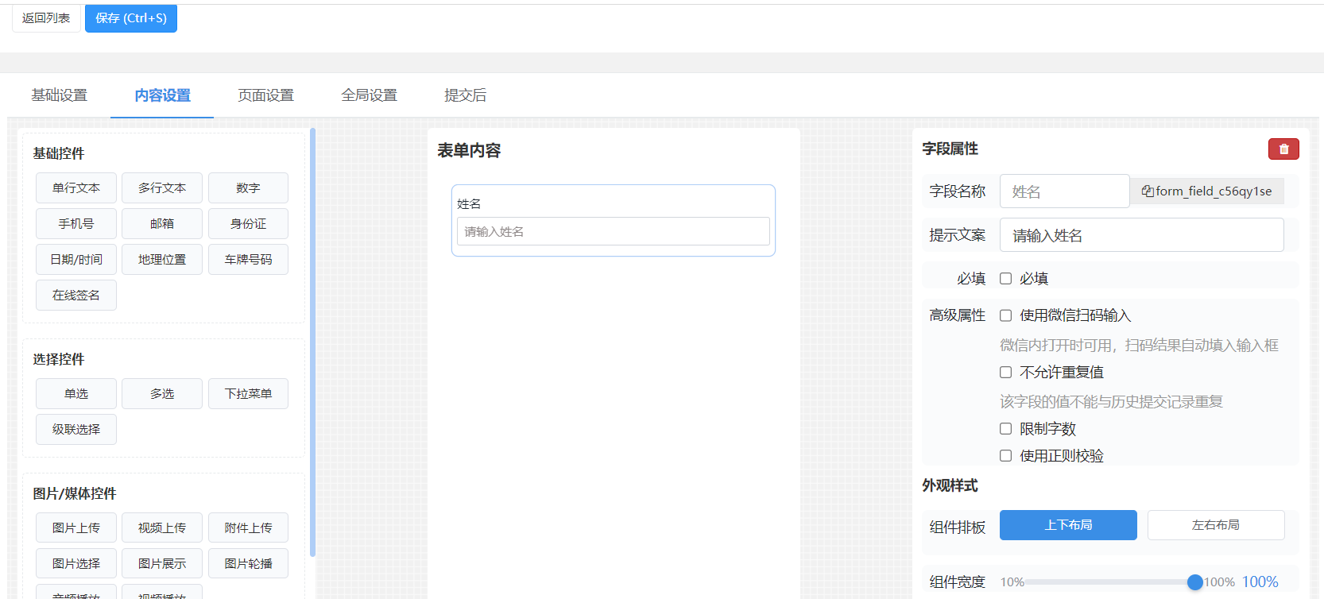1324x599 pixels.
Task: Insert the 身份证 control
Action: (x=248, y=224)
